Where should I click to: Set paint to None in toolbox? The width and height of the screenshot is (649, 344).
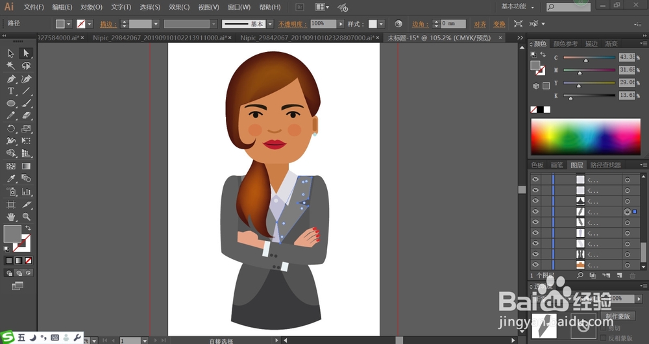click(28, 260)
